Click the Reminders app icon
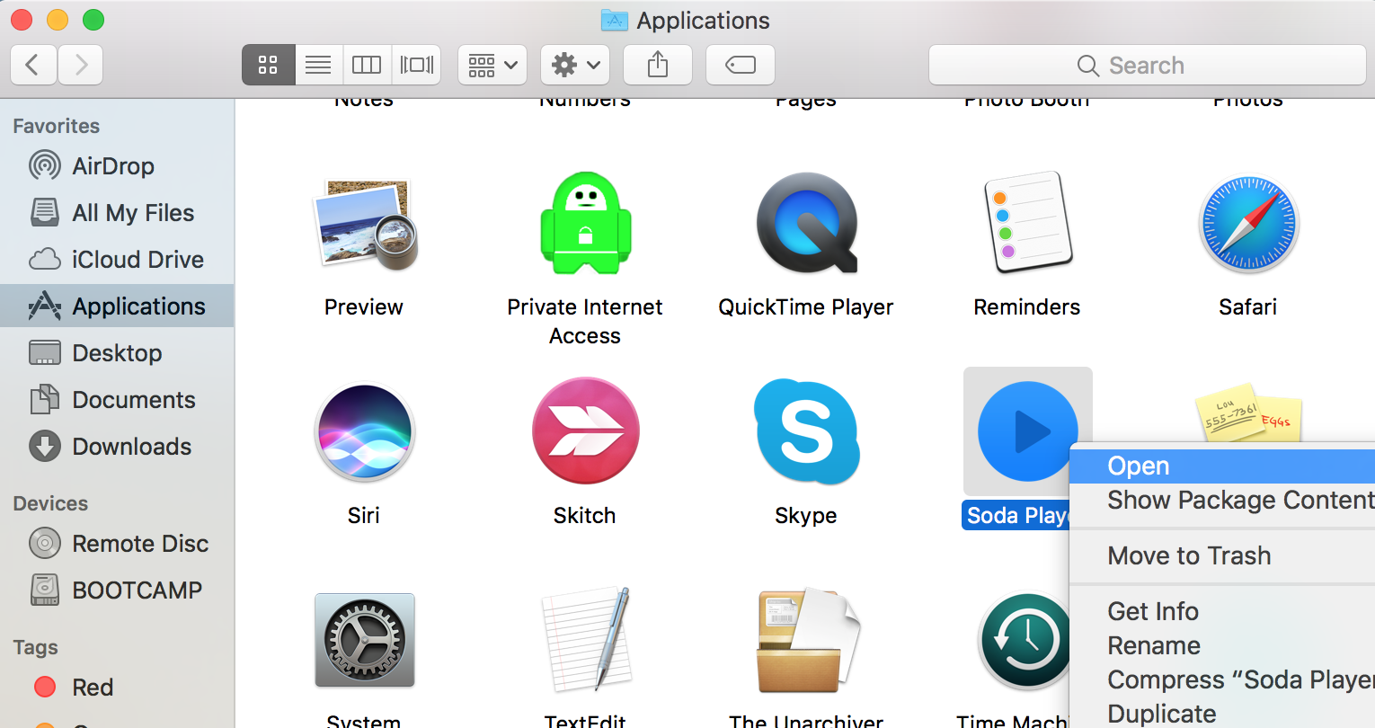The width and height of the screenshot is (1375, 728). point(1027,224)
